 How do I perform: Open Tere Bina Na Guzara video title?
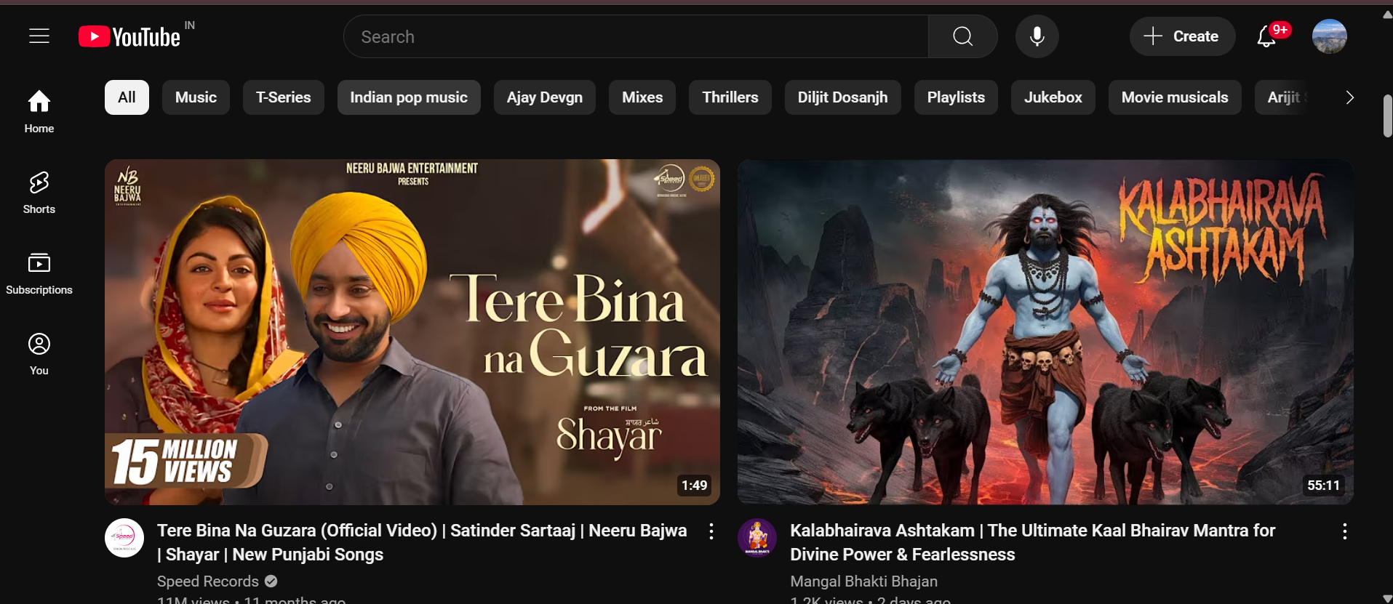(x=422, y=542)
